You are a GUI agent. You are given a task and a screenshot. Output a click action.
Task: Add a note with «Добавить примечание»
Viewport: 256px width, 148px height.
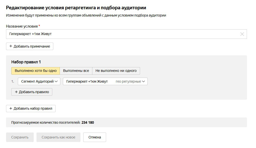(x=29, y=46)
